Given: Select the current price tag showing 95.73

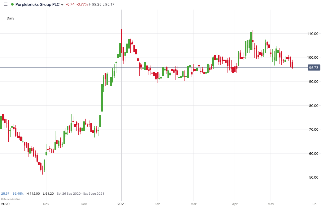Looking at the screenshot, I should 313,67.
